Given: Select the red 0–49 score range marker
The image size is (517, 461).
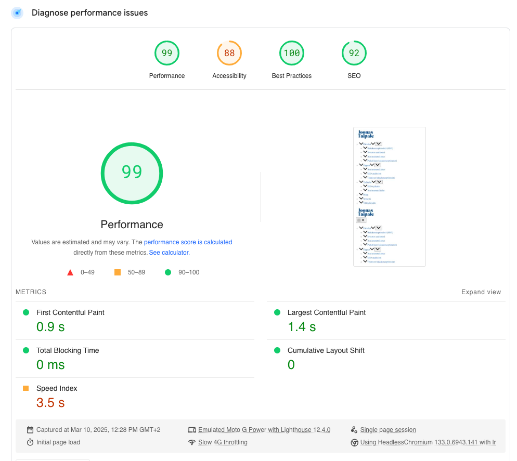Looking at the screenshot, I should (x=70, y=272).
